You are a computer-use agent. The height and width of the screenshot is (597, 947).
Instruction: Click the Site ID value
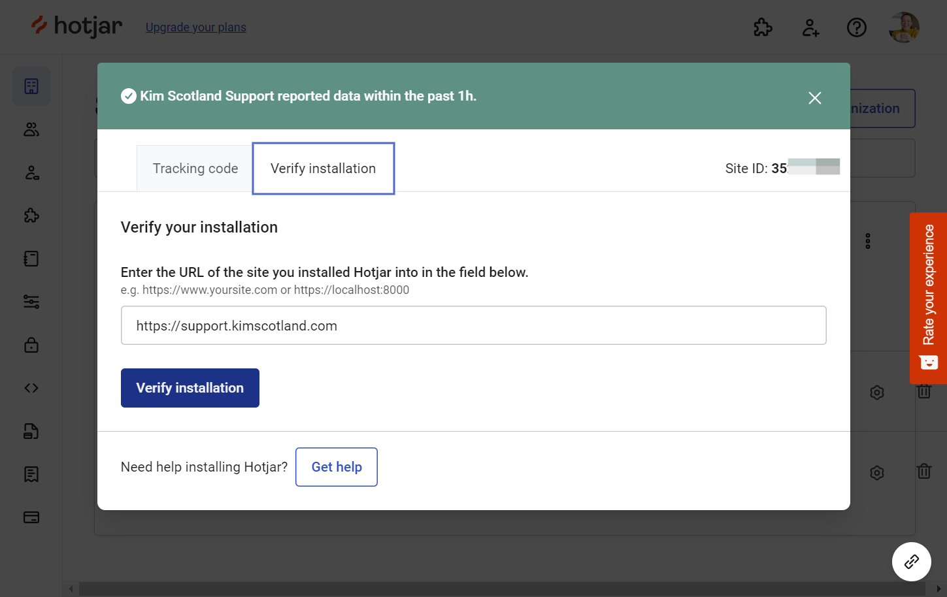(x=805, y=168)
